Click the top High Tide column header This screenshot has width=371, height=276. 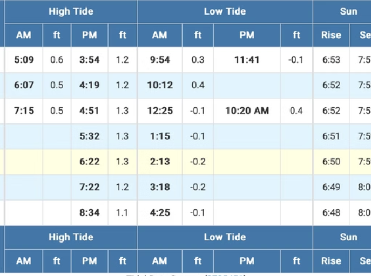click(x=71, y=11)
